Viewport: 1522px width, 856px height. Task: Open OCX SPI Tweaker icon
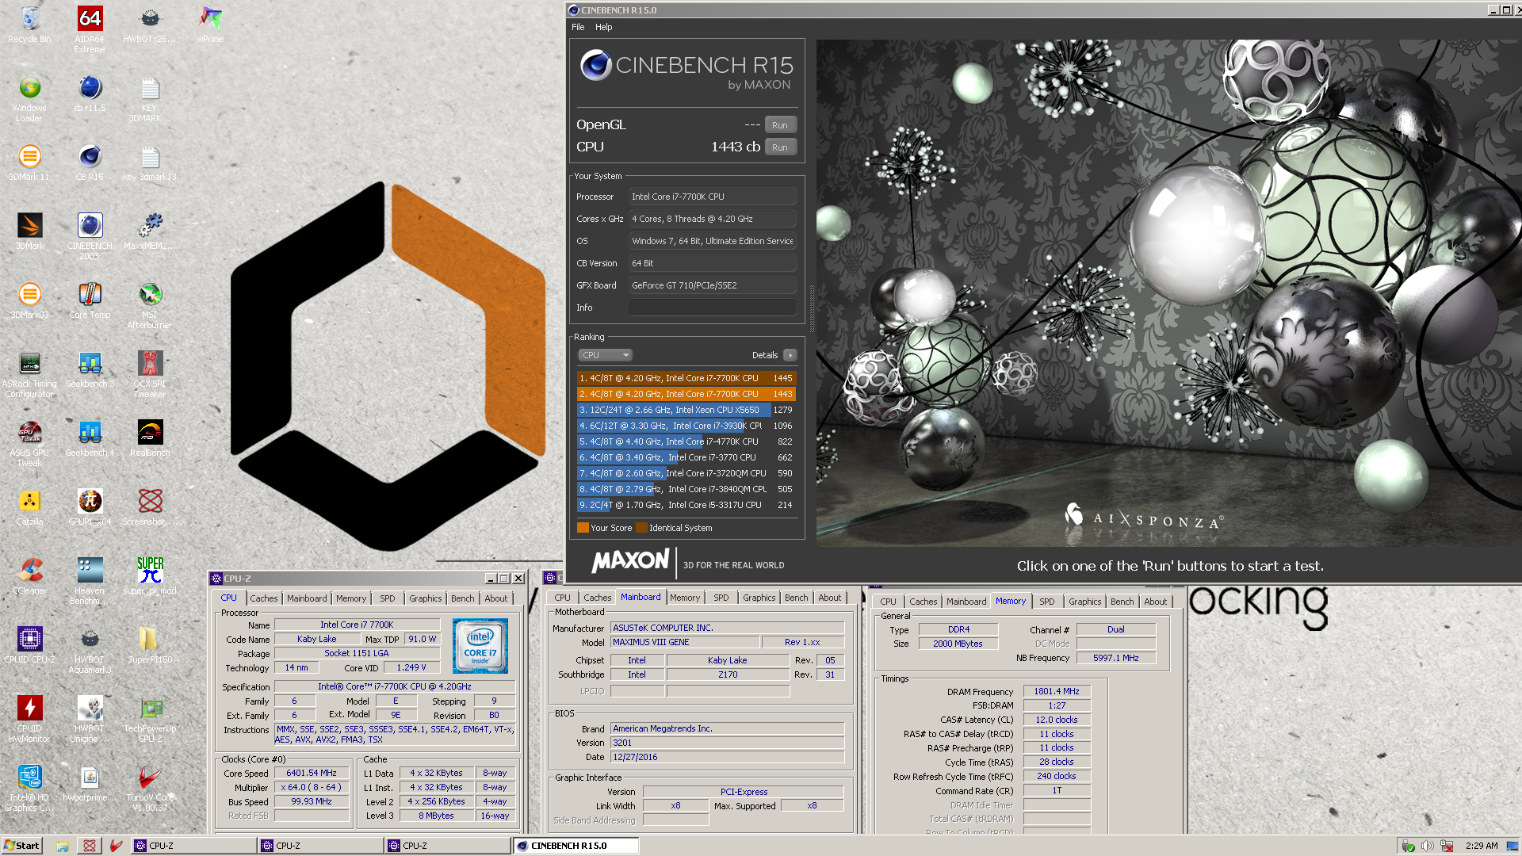point(150,375)
